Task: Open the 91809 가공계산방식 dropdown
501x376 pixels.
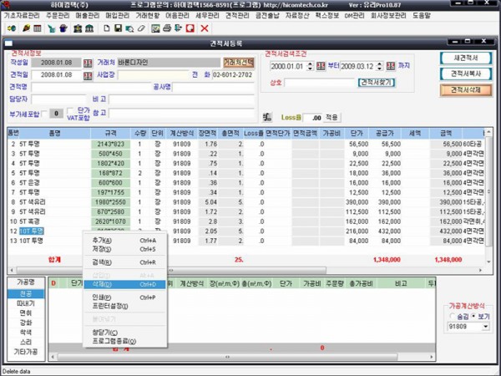Action: pyautogui.click(x=486, y=327)
